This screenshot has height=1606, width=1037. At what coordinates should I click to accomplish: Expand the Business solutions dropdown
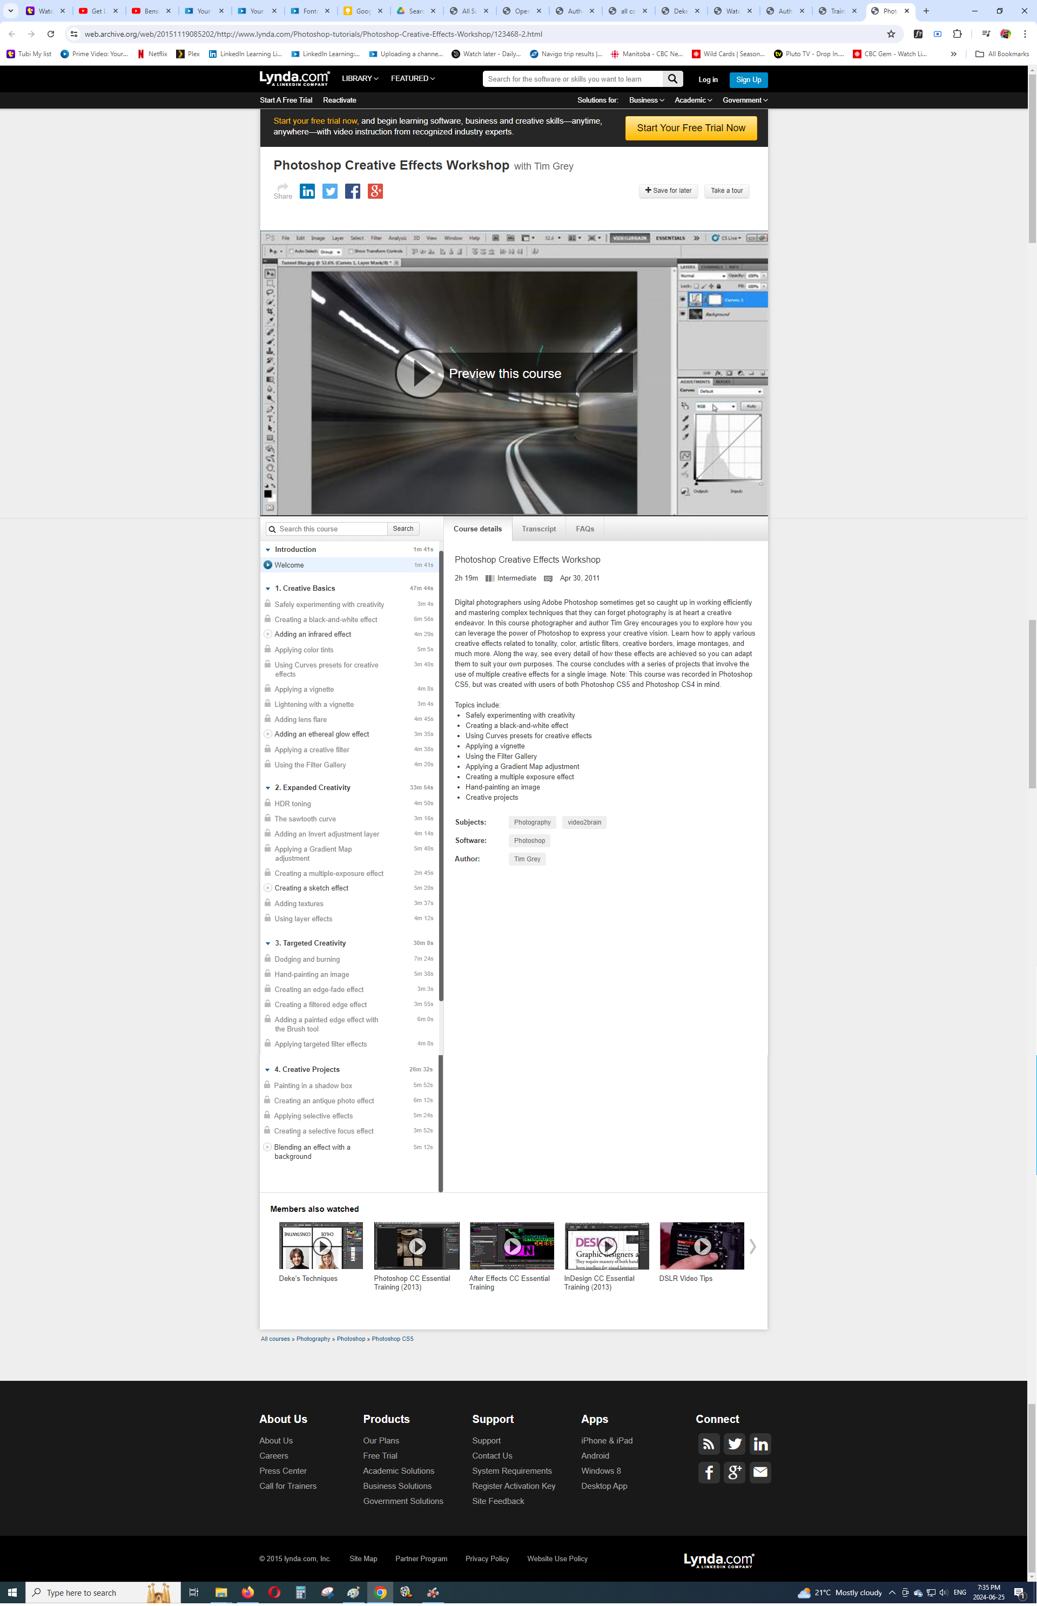click(x=646, y=100)
